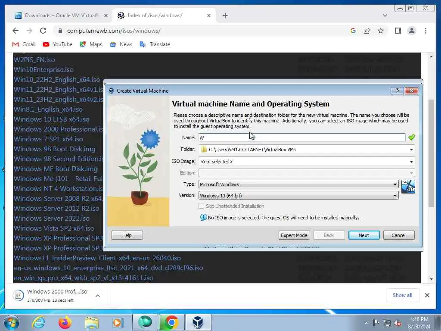Viewport: 441px width, 331px height.
Task: Bookmark this page with the star
Action: point(381,31)
